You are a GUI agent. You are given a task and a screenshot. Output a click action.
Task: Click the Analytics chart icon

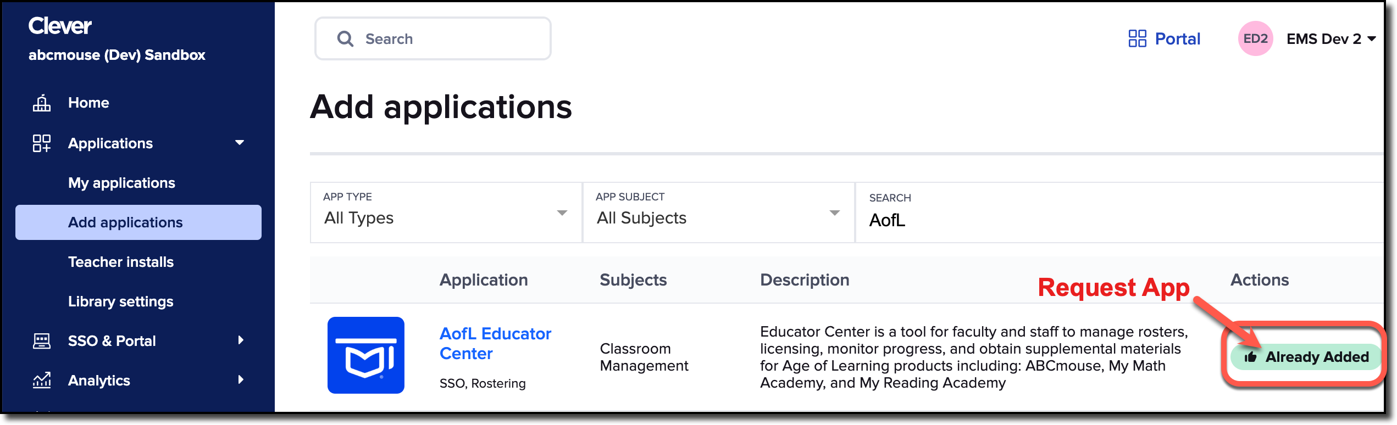(42, 381)
